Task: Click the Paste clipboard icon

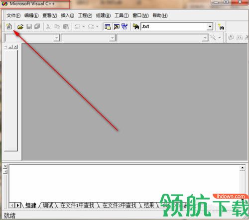Action: click(x=66, y=26)
